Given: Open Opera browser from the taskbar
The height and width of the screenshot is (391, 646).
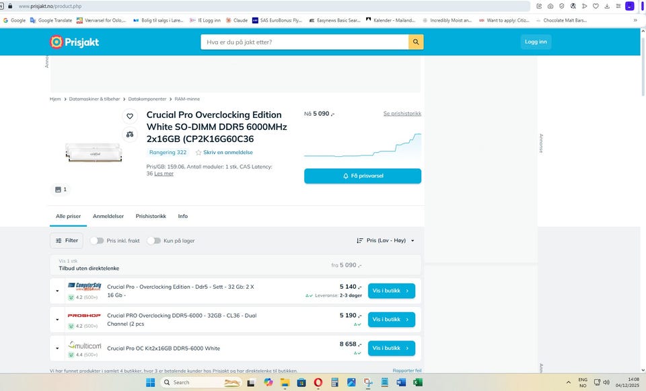Looking at the screenshot, I should [x=318, y=383].
